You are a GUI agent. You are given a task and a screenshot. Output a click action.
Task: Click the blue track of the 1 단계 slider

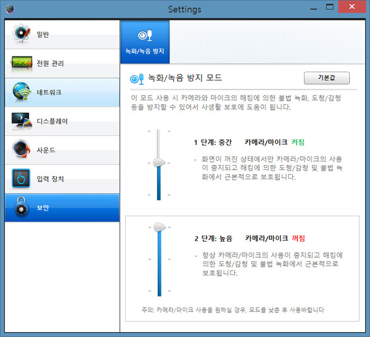(159, 183)
